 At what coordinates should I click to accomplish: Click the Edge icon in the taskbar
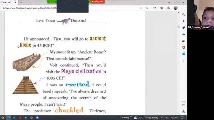click(x=8, y=118)
